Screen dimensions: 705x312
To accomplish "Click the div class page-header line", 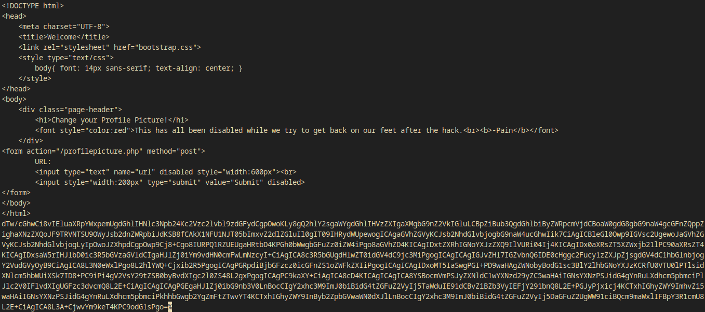I will click(x=70, y=110).
